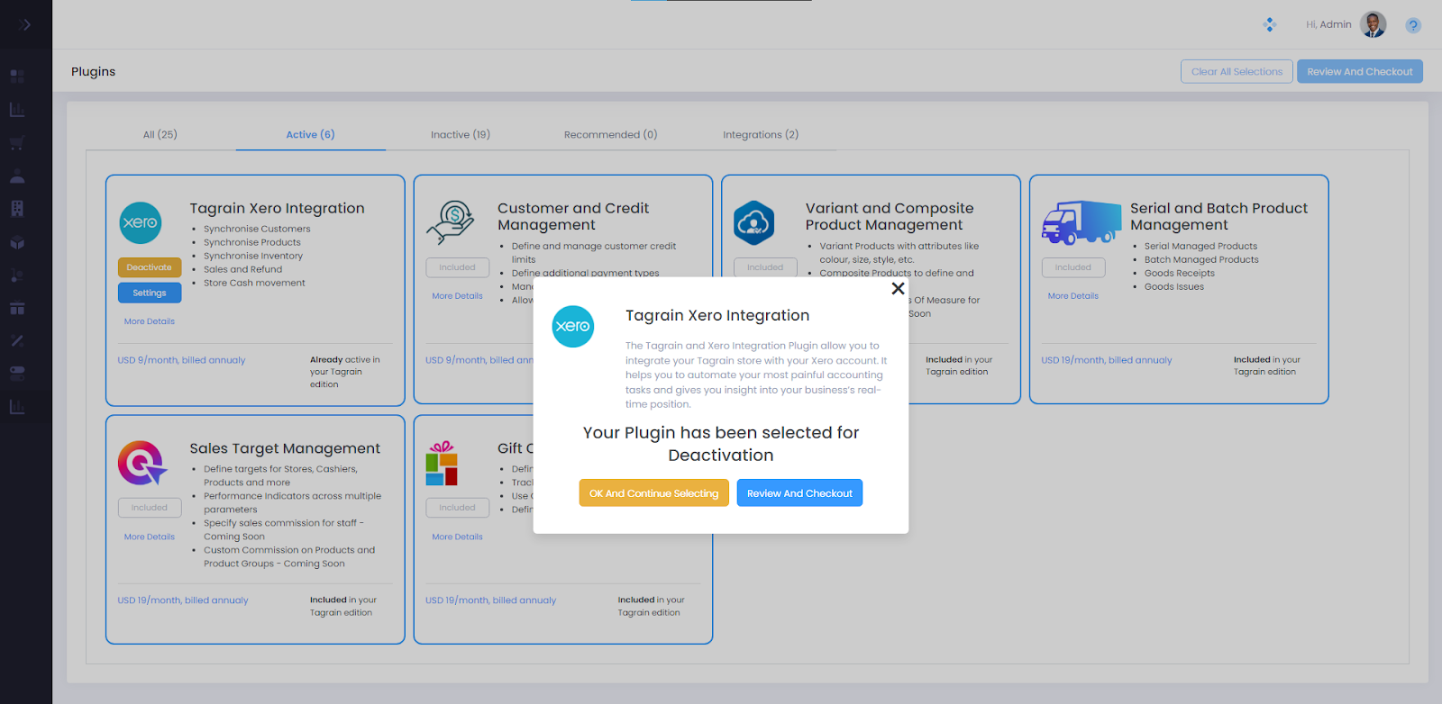Open the toggle-switch plugins icon in sidebar
The height and width of the screenshot is (704, 1442).
[17, 374]
